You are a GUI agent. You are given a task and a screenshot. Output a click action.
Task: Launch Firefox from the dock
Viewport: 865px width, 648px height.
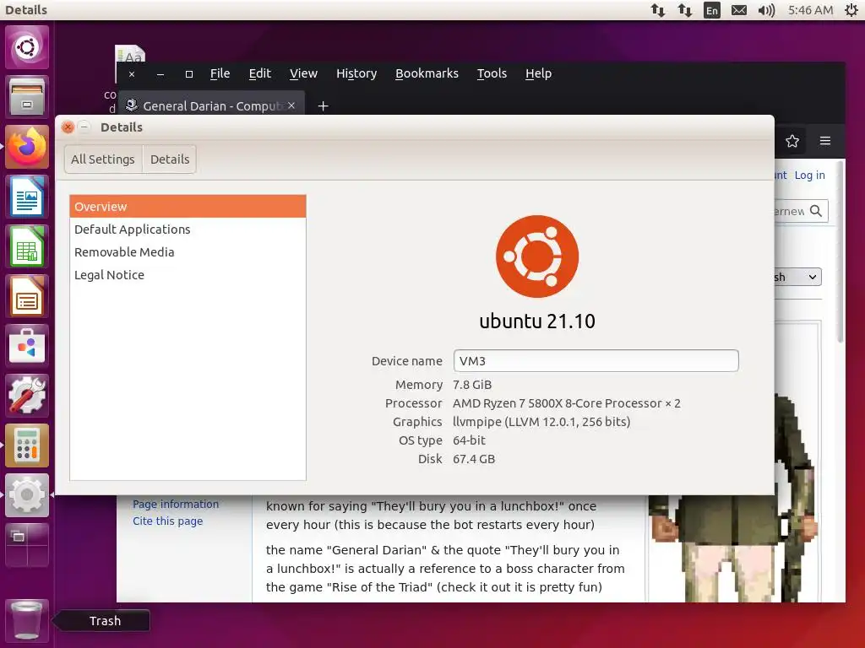pos(27,147)
